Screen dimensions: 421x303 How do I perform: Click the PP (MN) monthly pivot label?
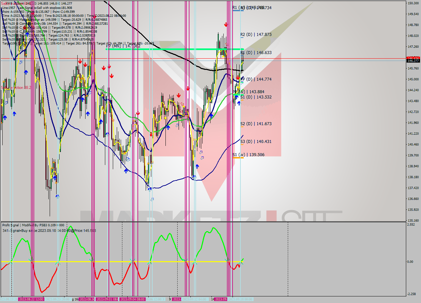[x=123, y=46]
